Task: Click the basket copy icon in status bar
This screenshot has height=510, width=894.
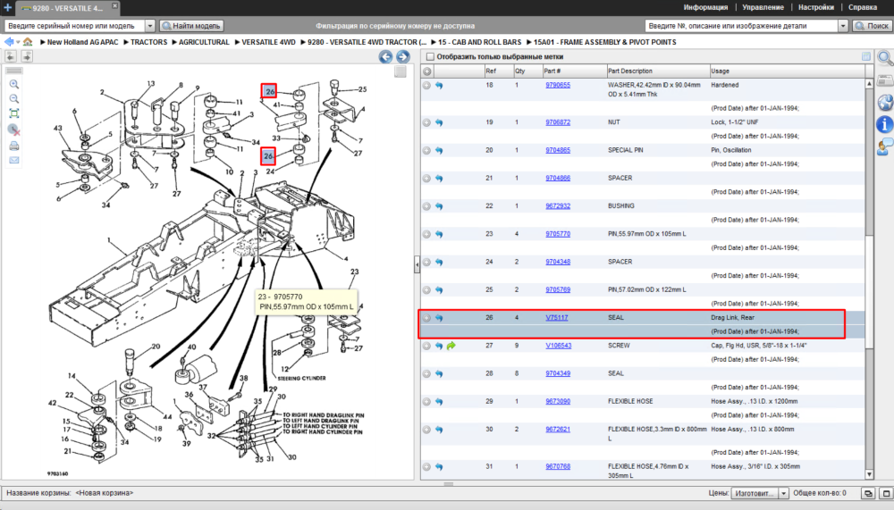Action: click(868, 493)
